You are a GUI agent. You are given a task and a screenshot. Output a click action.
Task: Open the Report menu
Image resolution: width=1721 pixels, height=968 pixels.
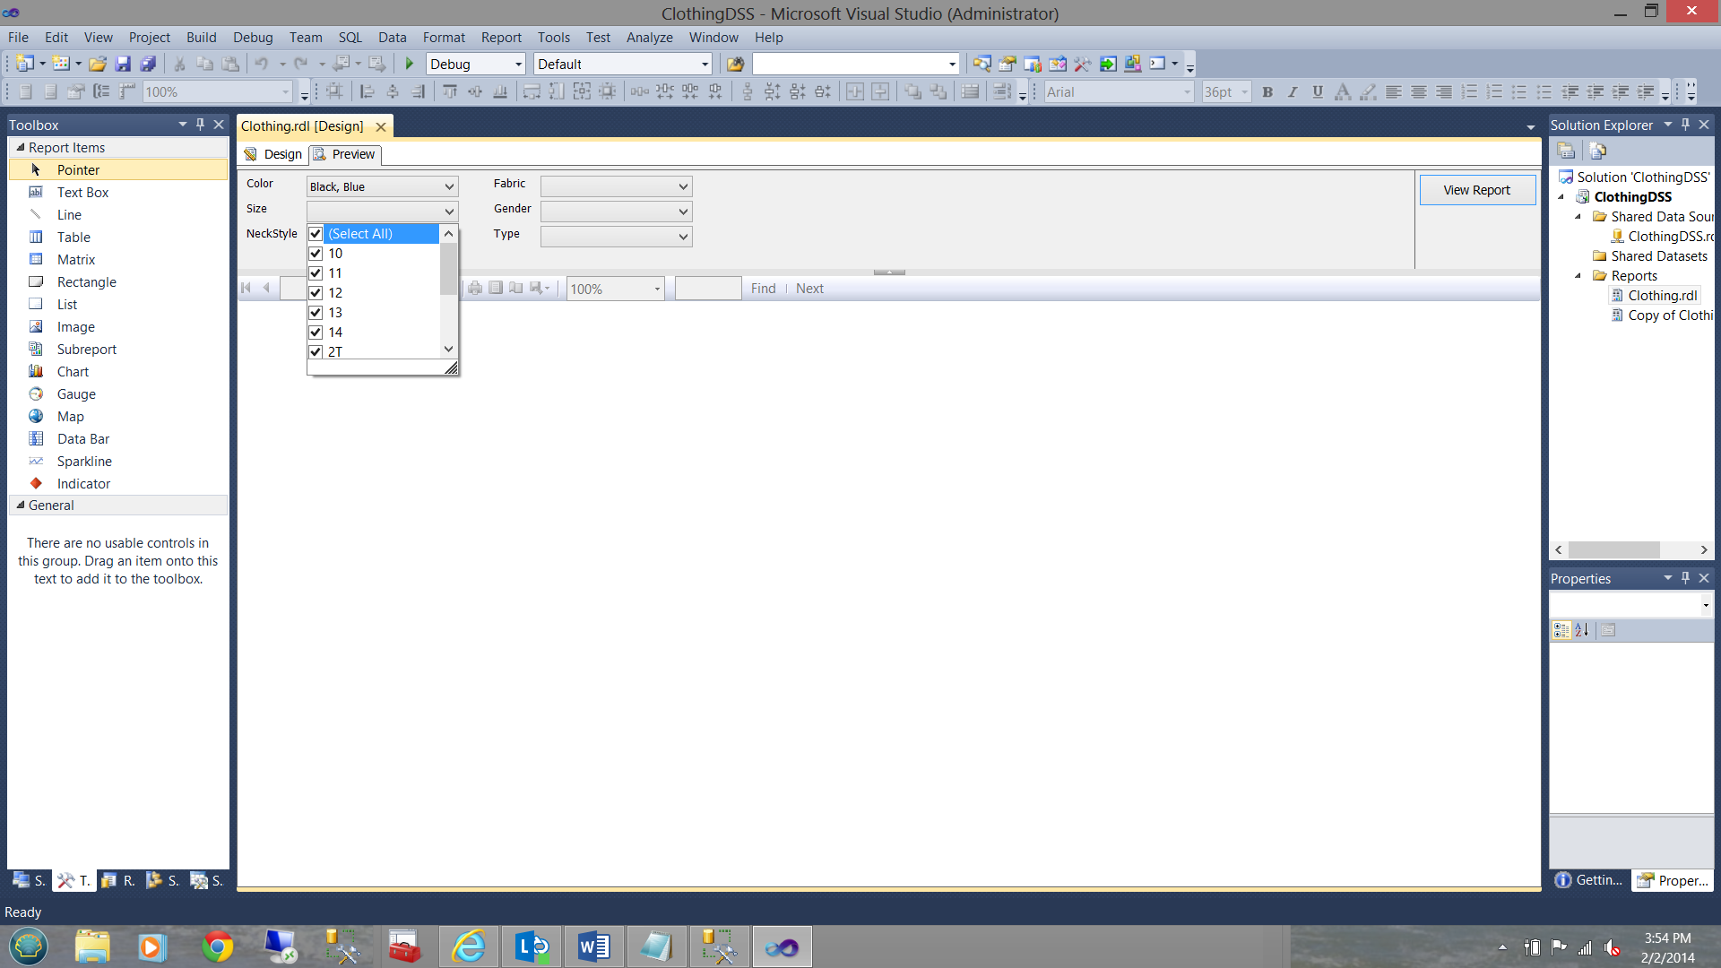click(x=500, y=38)
